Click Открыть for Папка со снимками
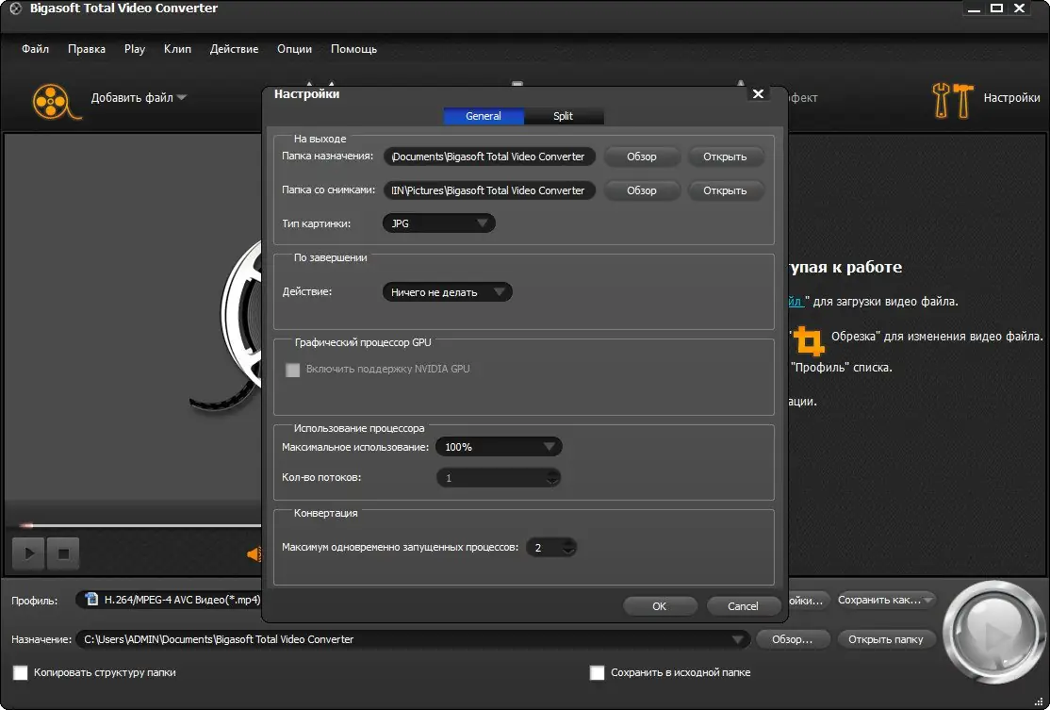1050x710 pixels. coord(725,190)
